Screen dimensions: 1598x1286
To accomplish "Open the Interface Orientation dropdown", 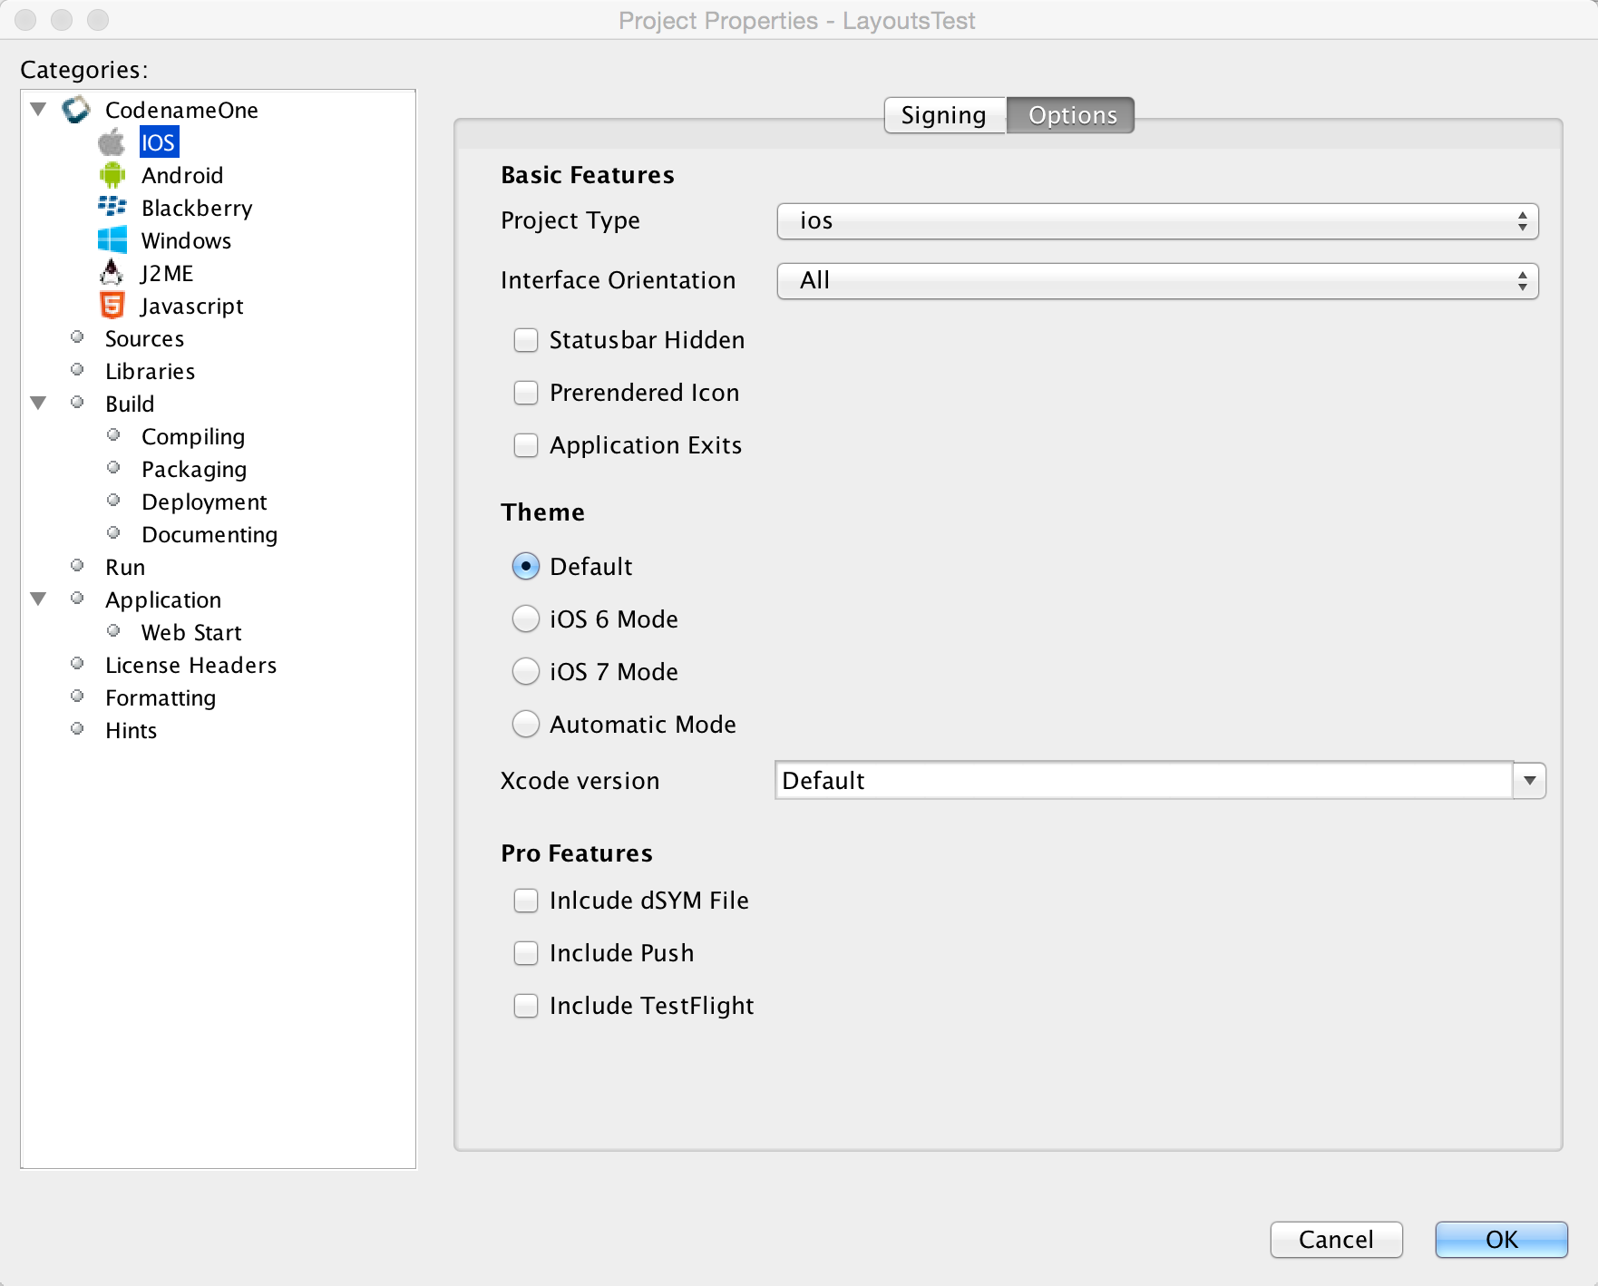I will [1157, 281].
